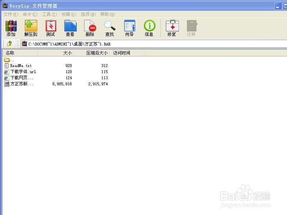Go up one folder level arrow
Screen dimensions: 287x215
pos(10,44)
